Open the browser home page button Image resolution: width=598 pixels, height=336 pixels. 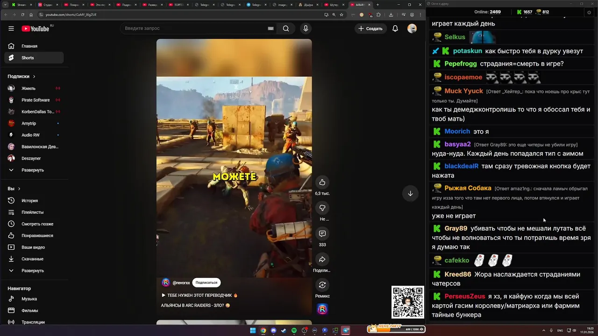pyautogui.click(x=31, y=14)
